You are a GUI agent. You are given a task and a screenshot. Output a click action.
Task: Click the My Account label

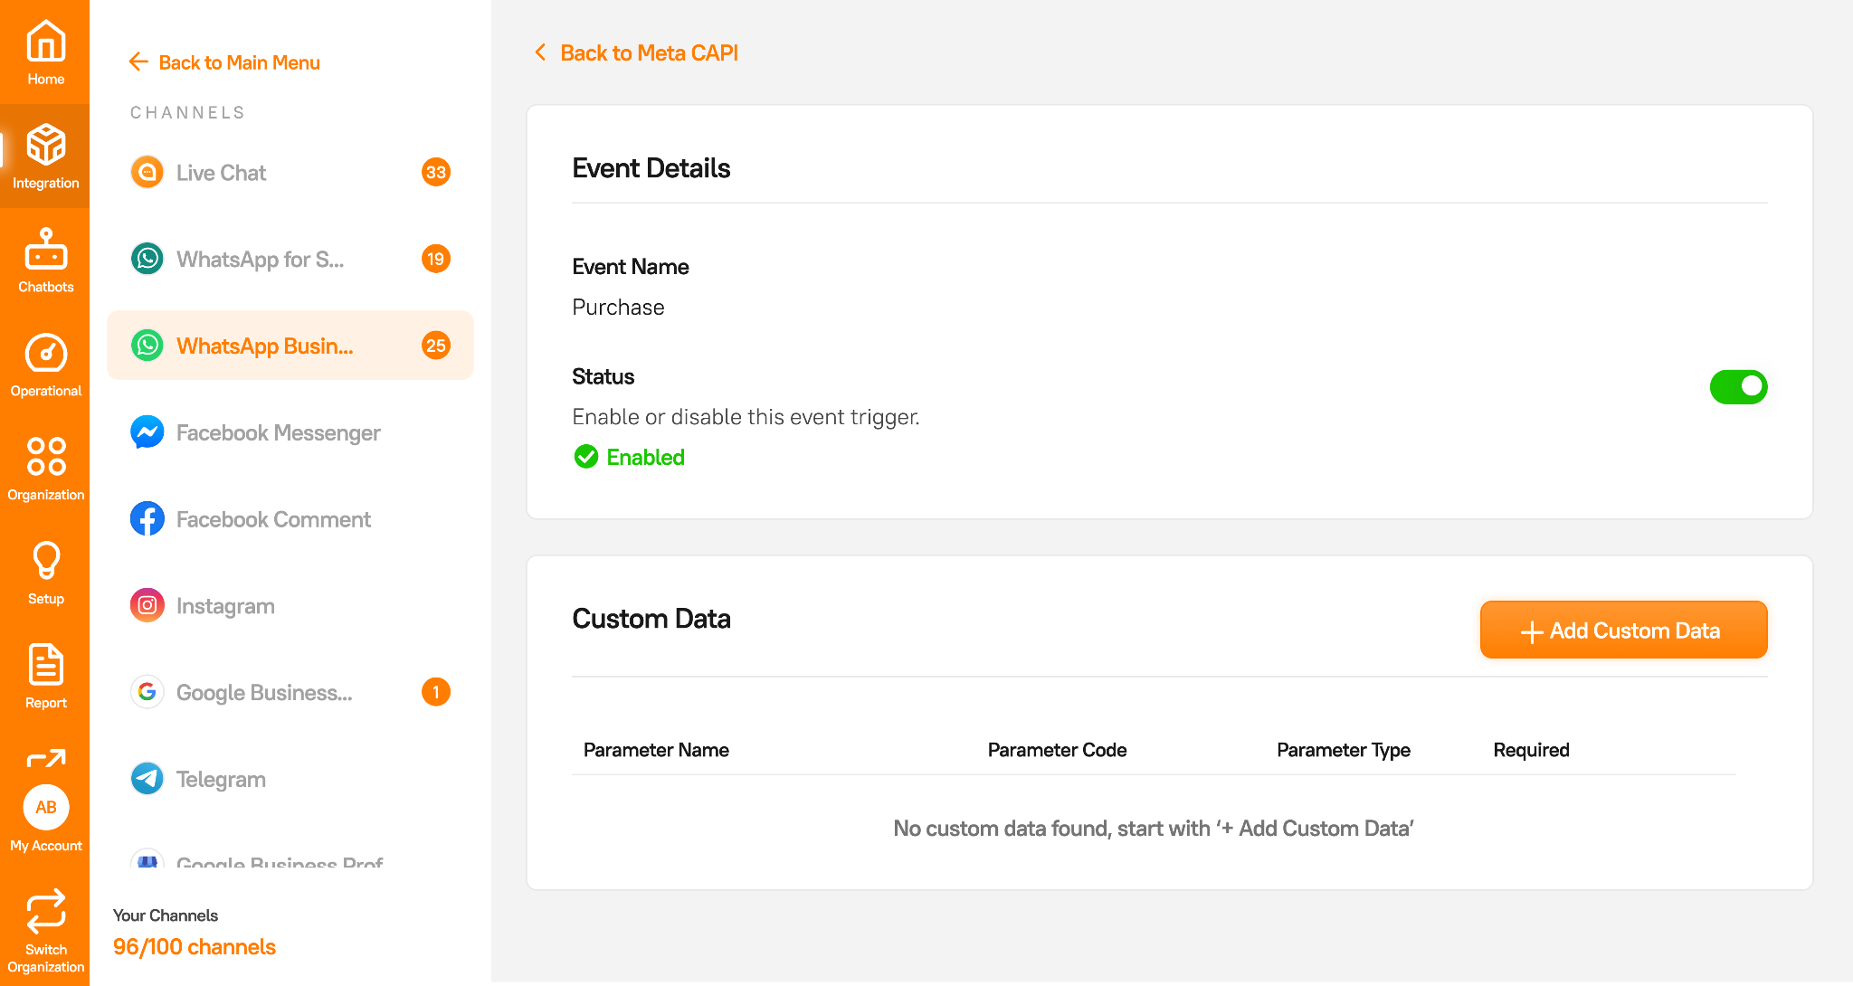point(45,846)
